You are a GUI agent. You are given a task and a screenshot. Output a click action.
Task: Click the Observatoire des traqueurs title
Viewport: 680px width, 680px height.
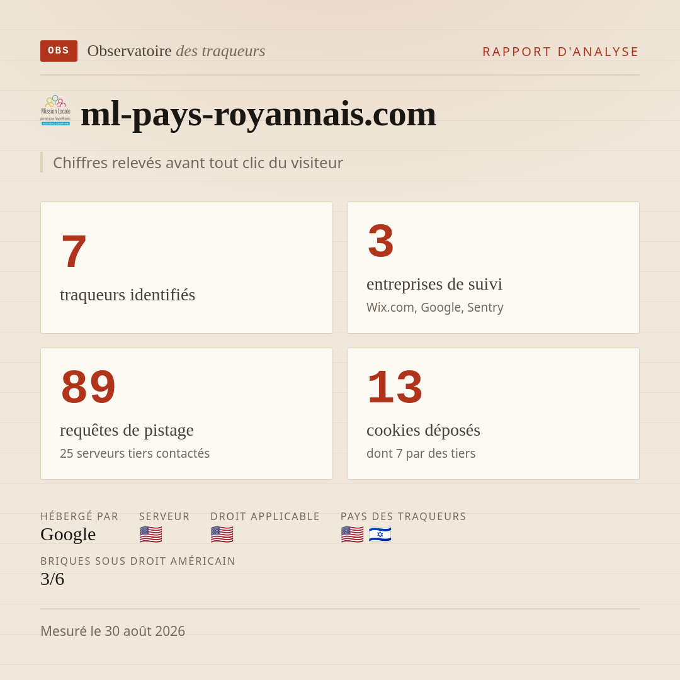pyautogui.click(x=176, y=51)
